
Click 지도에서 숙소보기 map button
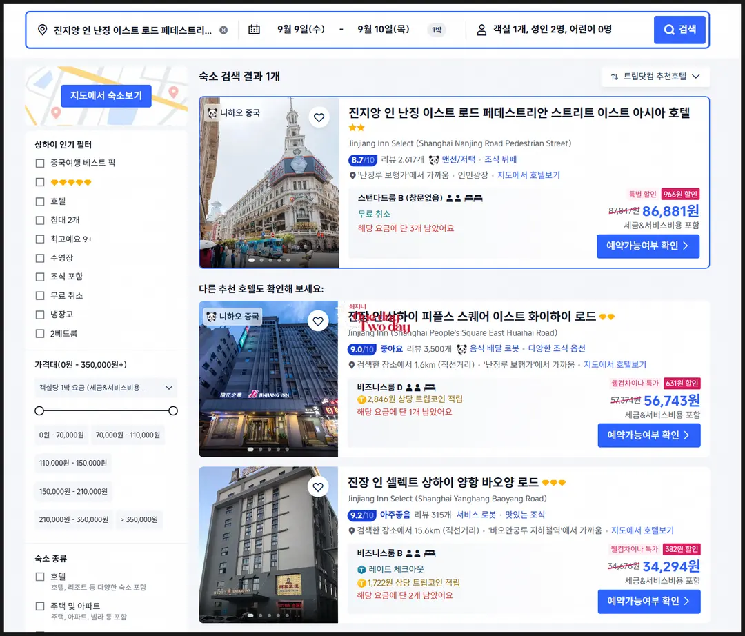pos(106,95)
